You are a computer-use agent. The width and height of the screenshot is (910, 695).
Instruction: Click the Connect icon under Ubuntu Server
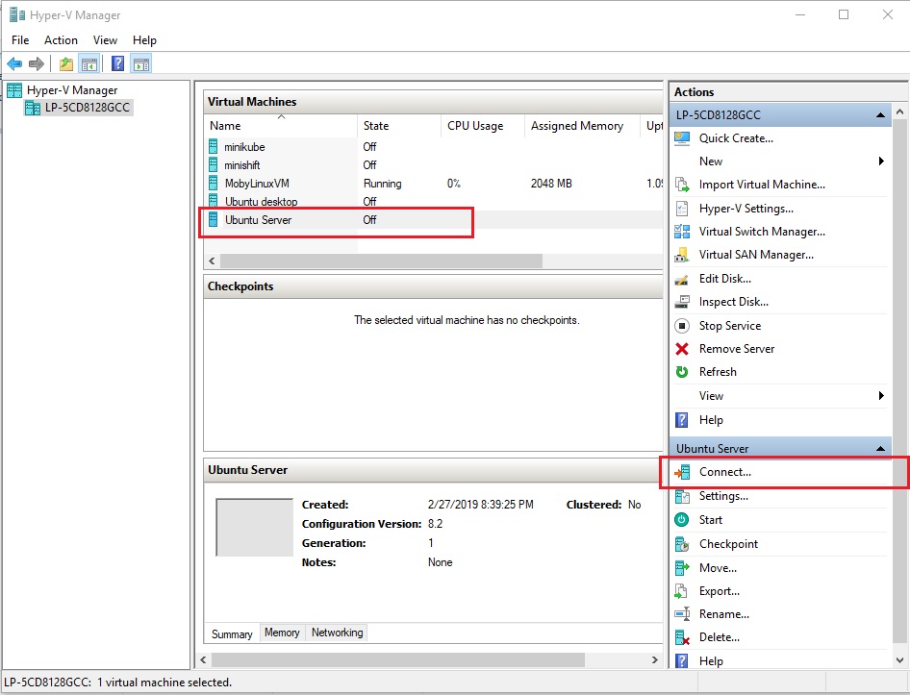click(682, 472)
